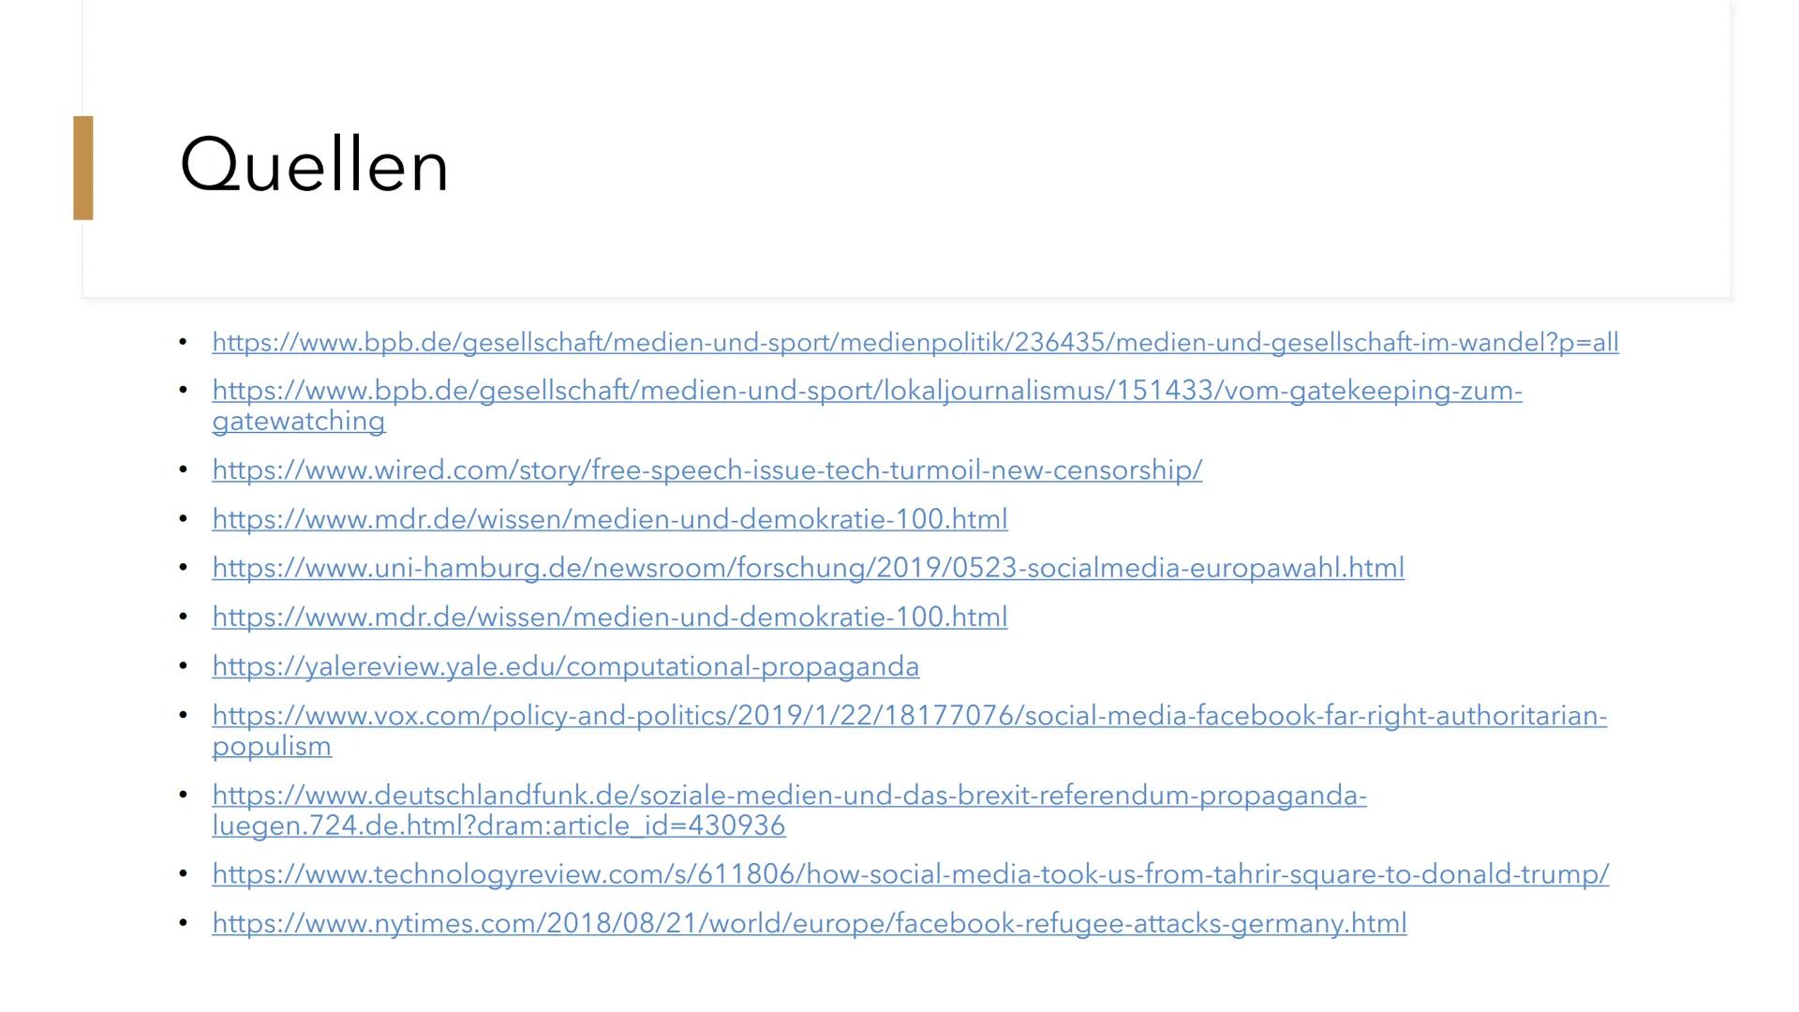Click the tenth bullet point marker
Viewport: 1799px width, 1012px height.
(189, 873)
